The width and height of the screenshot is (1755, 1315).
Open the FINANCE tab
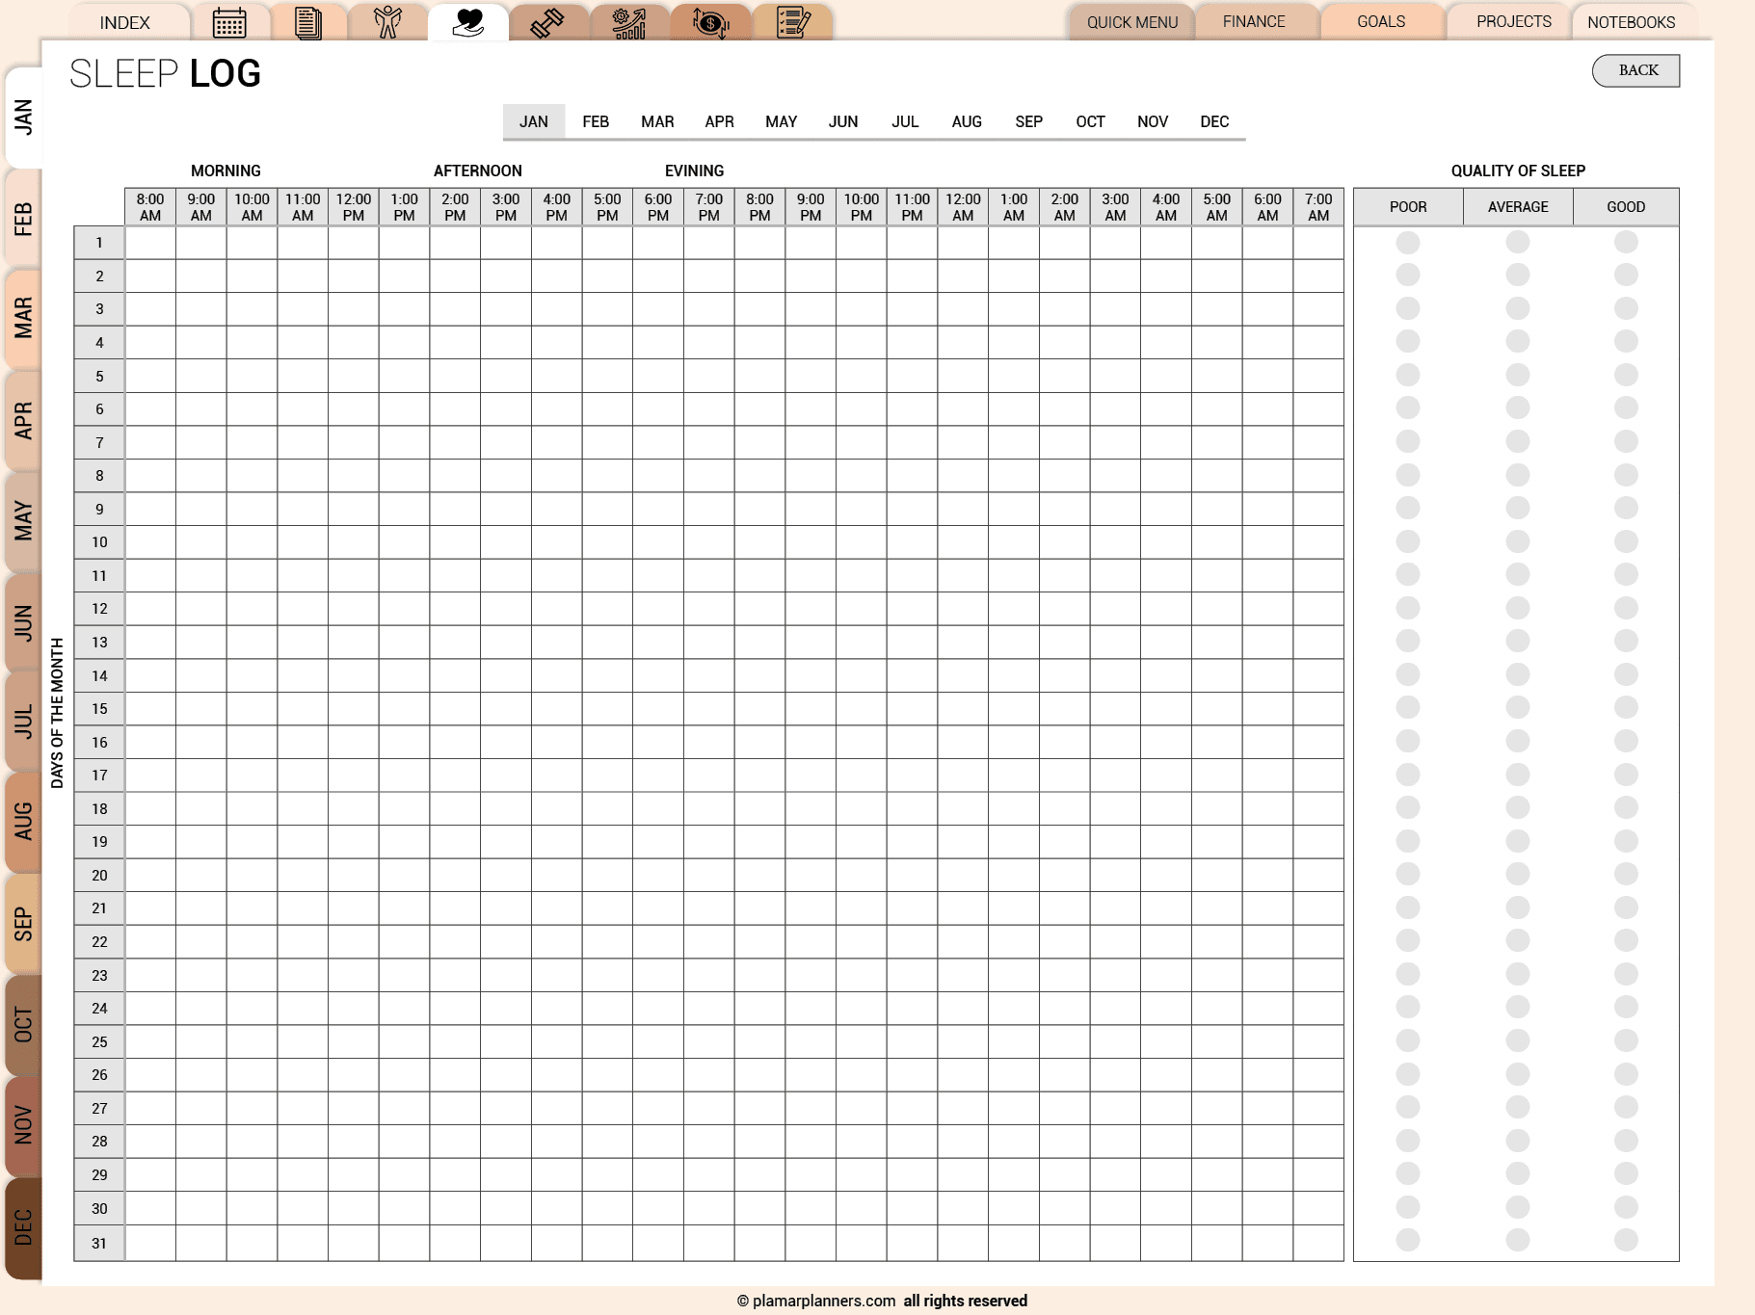1254,22
